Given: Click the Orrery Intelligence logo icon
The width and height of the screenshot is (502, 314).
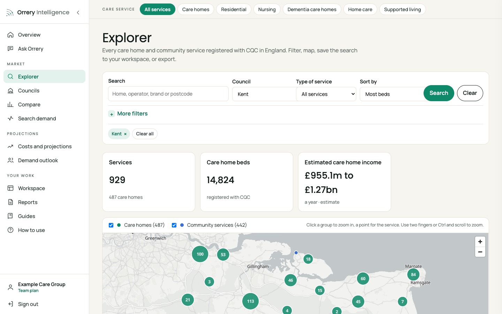Looking at the screenshot, I should (x=10, y=13).
